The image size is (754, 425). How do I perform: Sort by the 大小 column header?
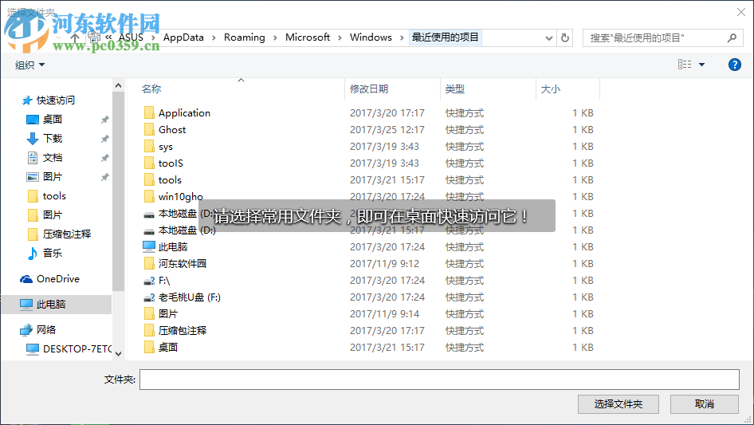click(551, 89)
